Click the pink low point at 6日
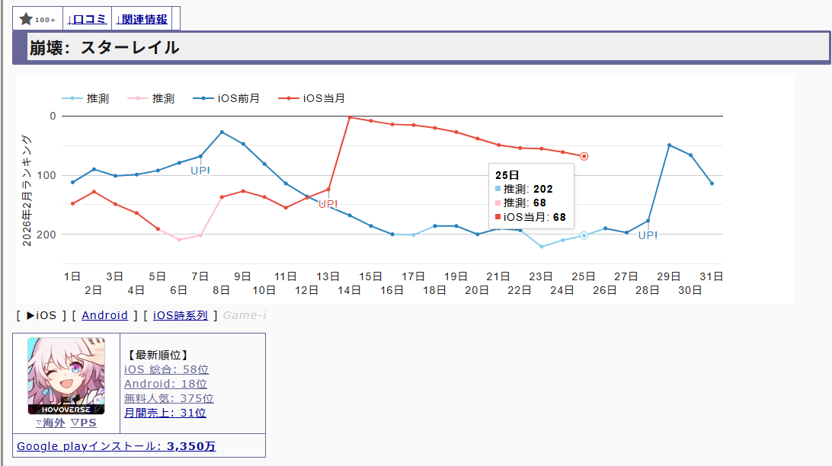Viewport: 832px width, 466px height. (x=179, y=240)
